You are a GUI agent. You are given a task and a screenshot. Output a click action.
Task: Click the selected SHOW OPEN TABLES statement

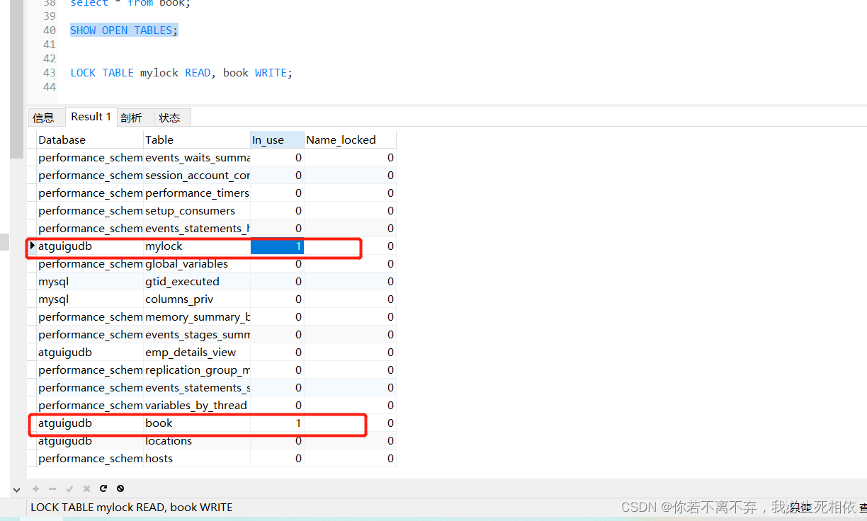pos(124,30)
